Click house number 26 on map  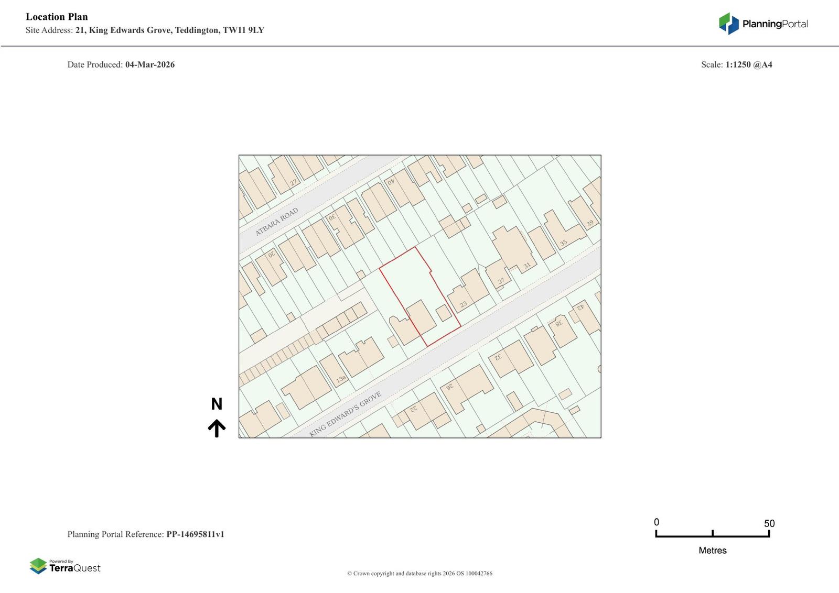coord(449,387)
